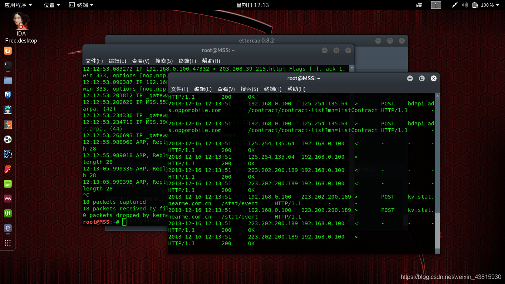The width and height of the screenshot is (505, 284).
Task: Start Armitage from the dock
Action: [8, 110]
